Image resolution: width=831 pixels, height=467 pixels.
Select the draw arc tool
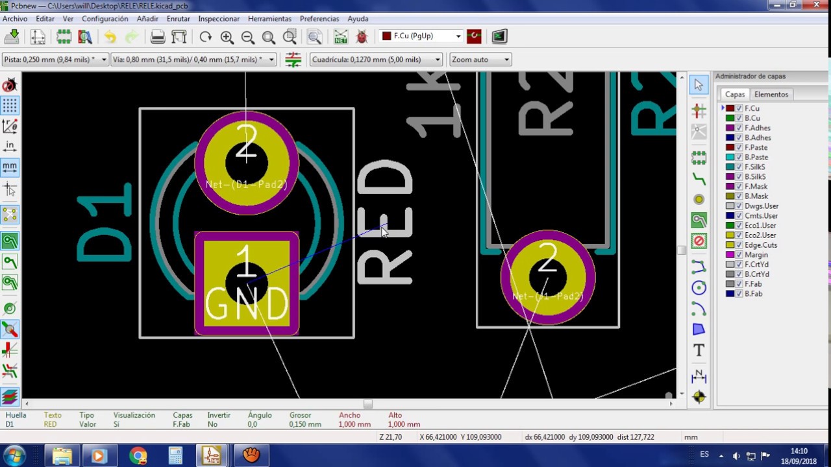(x=699, y=309)
